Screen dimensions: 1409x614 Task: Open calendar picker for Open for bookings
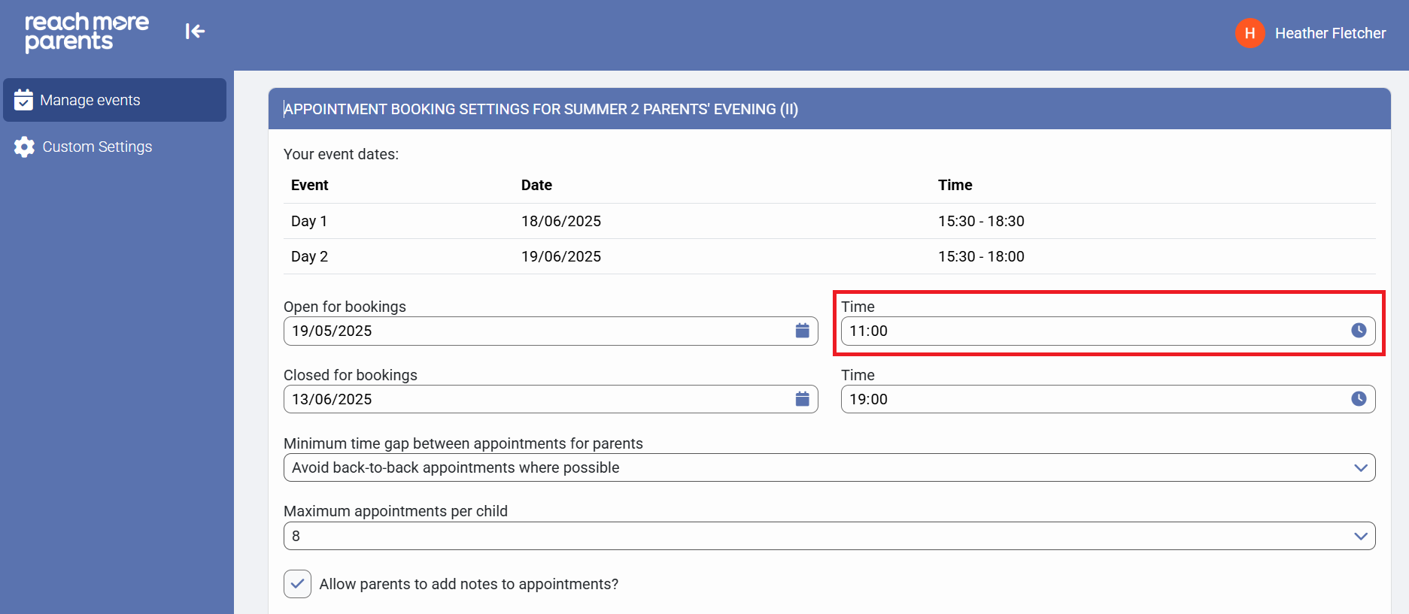click(x=802, y=331)
